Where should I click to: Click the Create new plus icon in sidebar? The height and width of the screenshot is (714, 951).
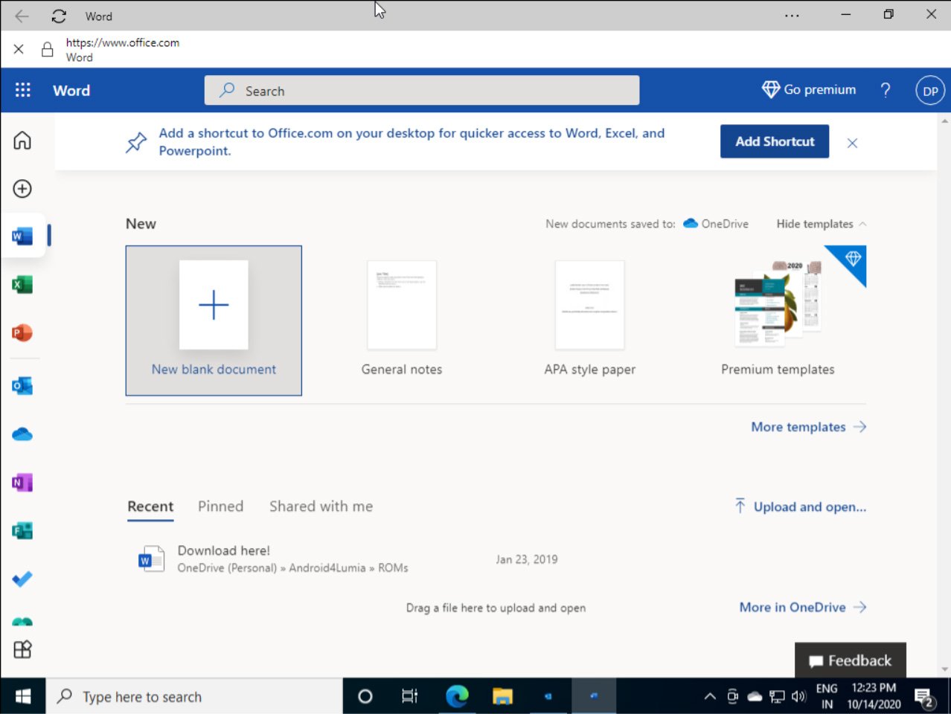[22, 188]
